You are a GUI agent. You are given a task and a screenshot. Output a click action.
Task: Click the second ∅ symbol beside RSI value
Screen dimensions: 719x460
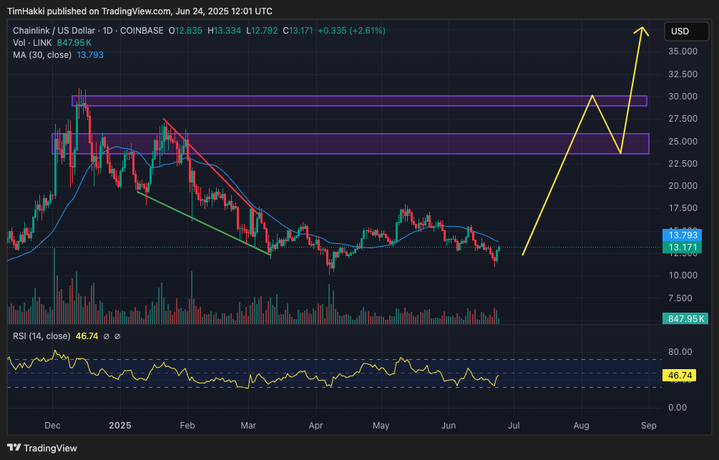point(117,336)
